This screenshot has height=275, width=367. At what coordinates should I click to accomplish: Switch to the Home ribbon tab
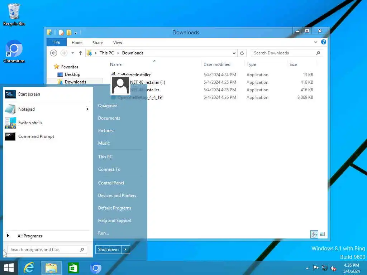coord(77,43)
